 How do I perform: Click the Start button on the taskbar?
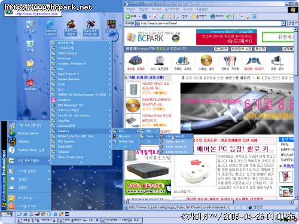[x=7, y=214]
